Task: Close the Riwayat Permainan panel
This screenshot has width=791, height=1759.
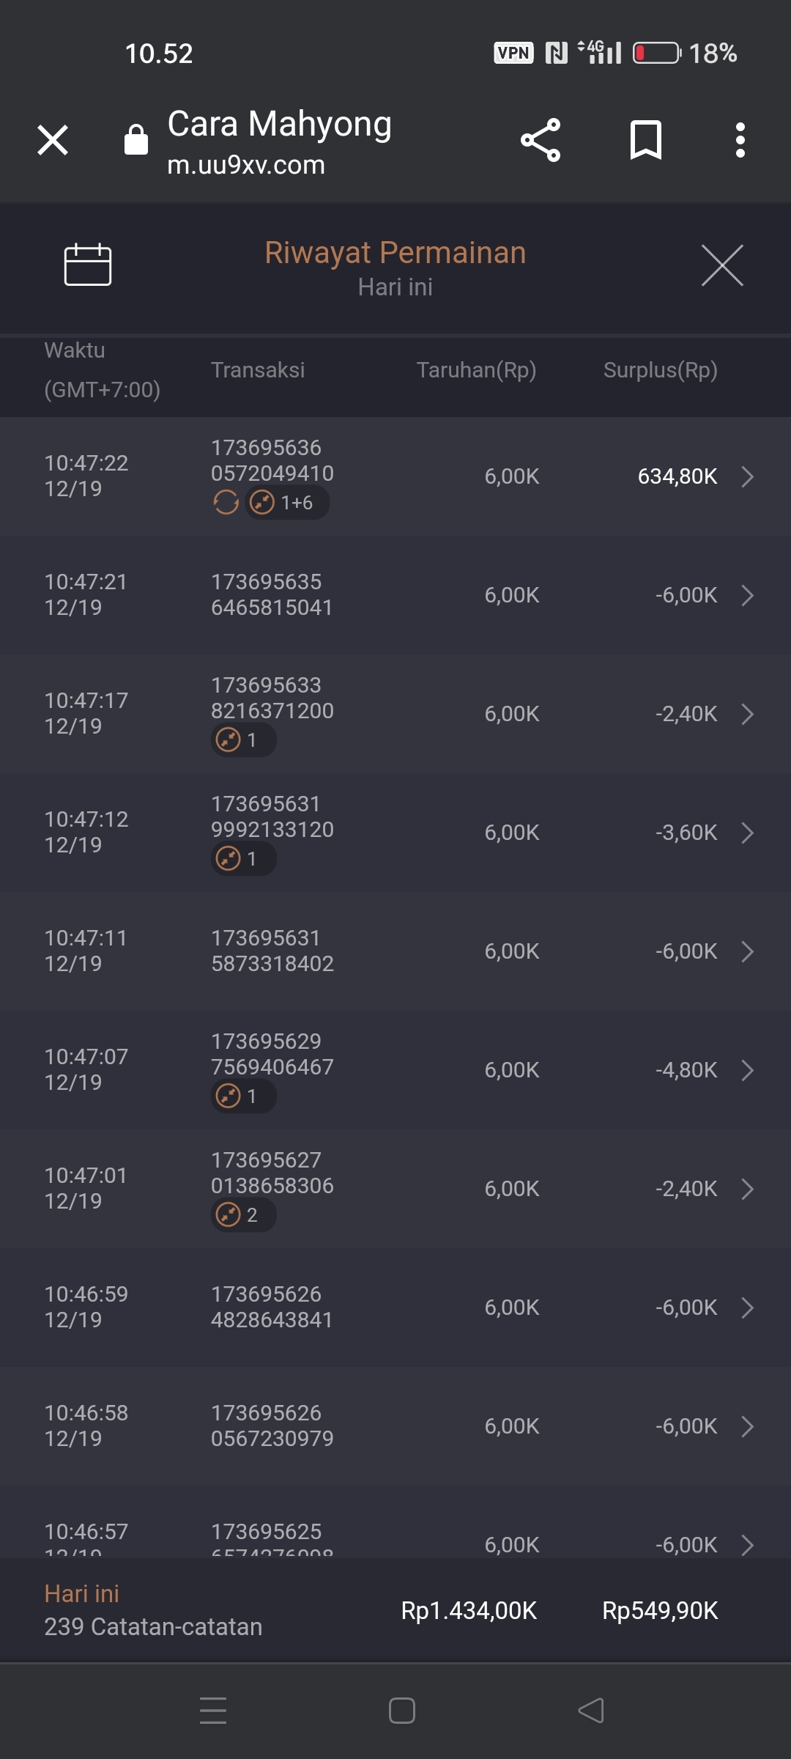Action: pyautogui.click(x=722, y=265)
